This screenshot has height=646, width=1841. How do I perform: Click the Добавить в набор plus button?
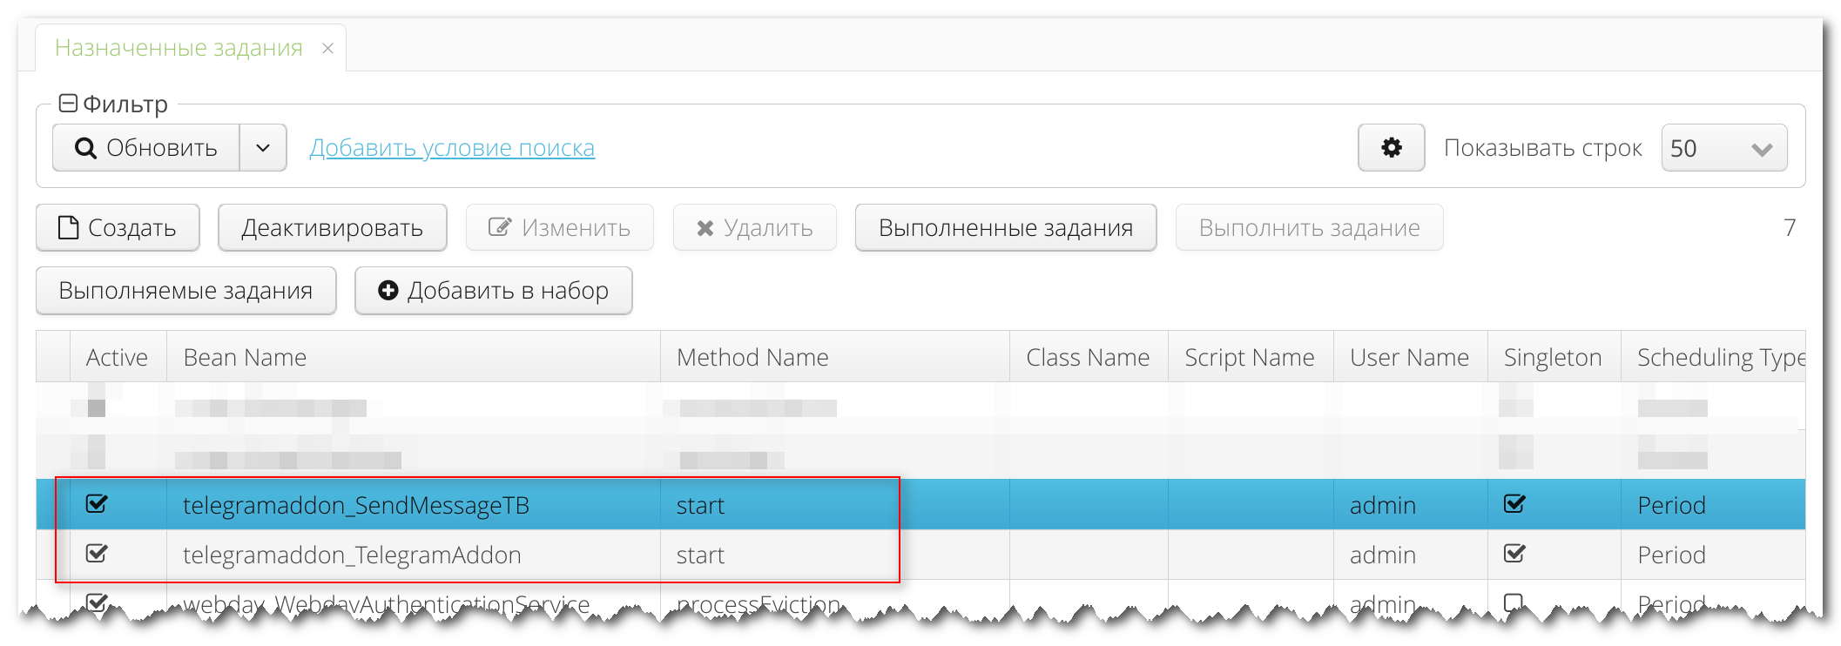click(x=493, y=291)
